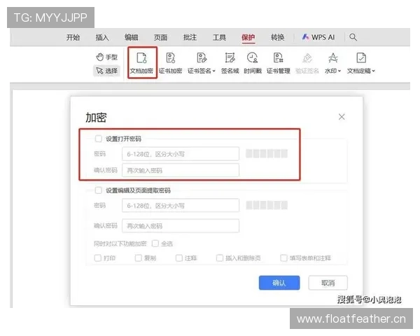The image size is (420, 336).
Task: Check the 插入和删除页 checkbox
Action: (220, 258)
